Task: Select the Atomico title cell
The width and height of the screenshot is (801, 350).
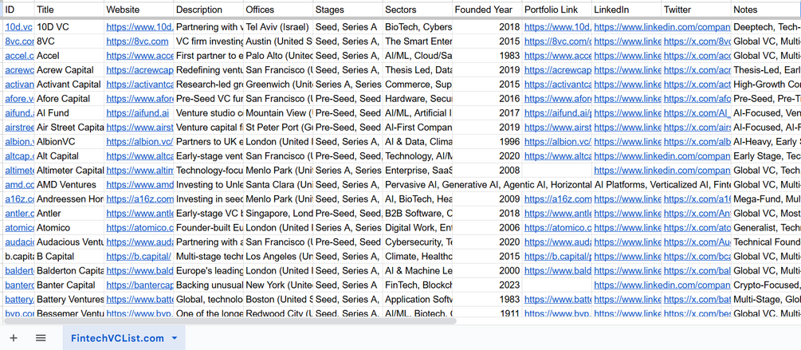Action: click(x=69, y=227)
